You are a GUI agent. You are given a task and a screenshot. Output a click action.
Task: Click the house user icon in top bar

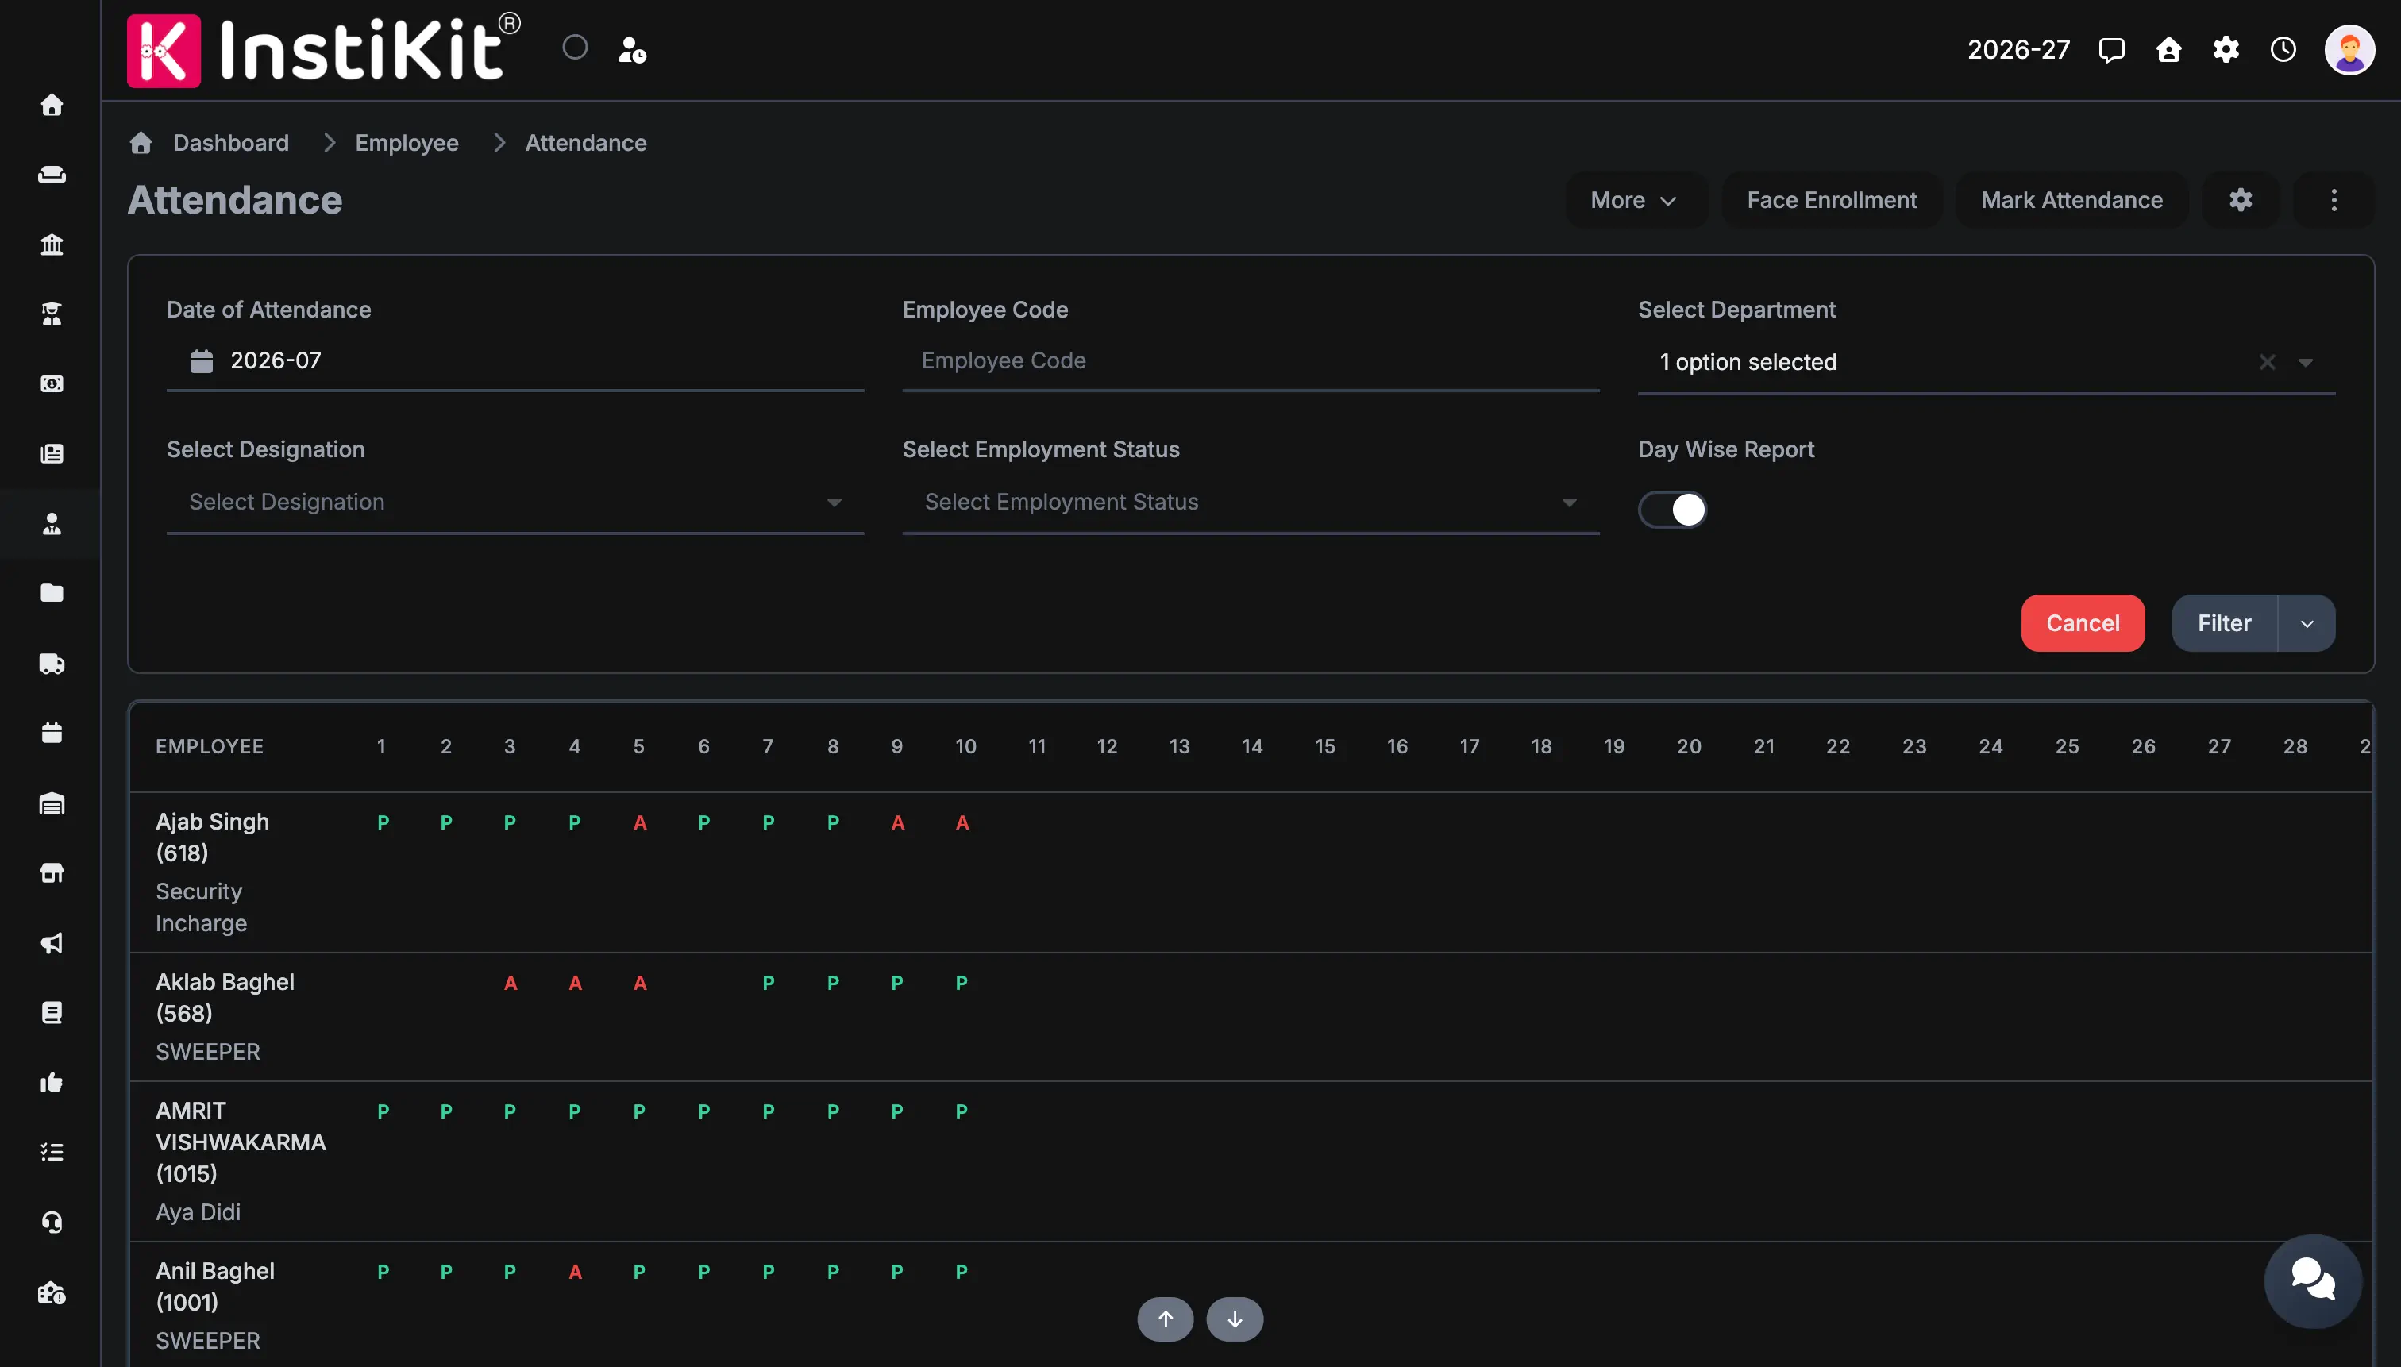click(x=2168, y=50)
